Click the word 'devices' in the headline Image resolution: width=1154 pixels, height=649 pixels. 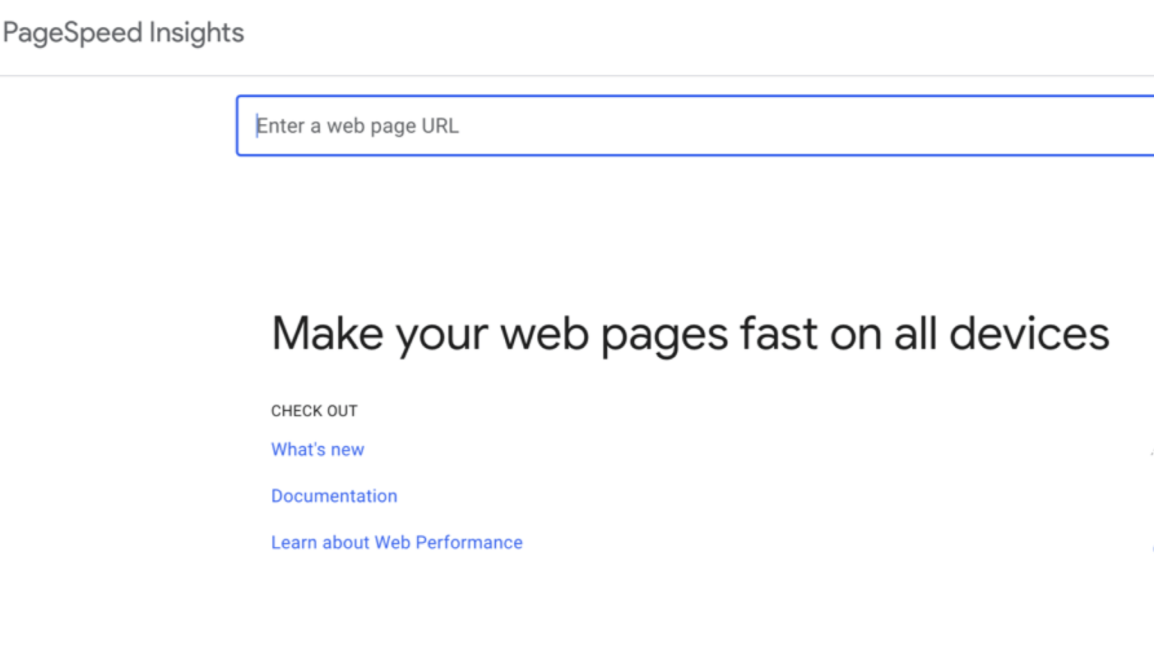coord(1029,334)
